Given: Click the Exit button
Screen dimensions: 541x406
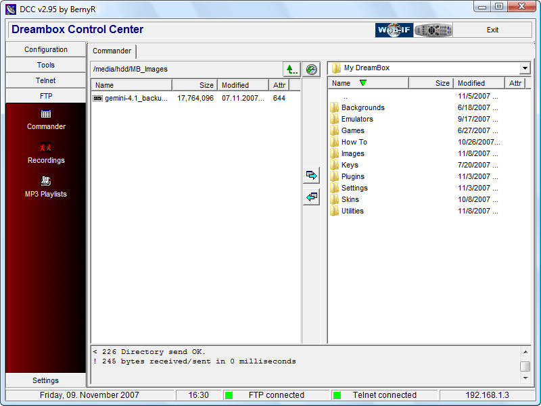Looking at the screenshot, I should (492, 30).
